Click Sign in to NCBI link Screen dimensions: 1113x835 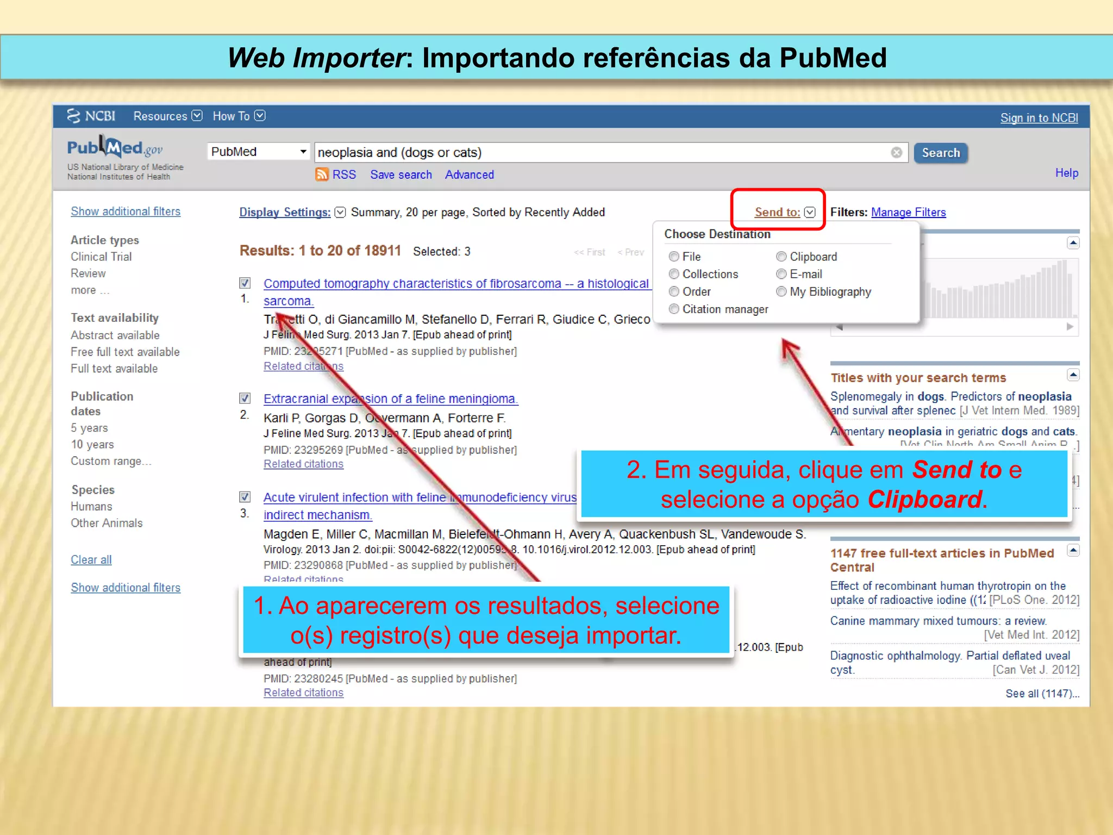tap(1039, 118)
